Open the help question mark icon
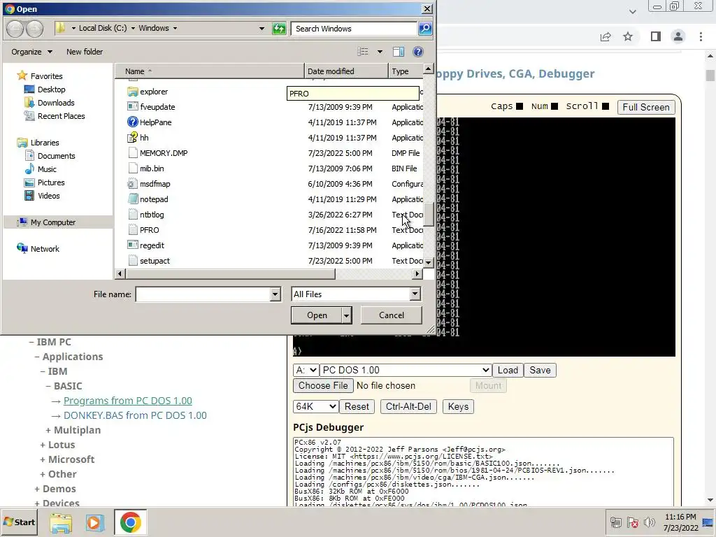 pyautogui.click(x=418, y=52)
